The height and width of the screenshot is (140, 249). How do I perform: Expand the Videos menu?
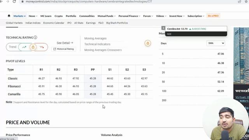coord(161,16)
